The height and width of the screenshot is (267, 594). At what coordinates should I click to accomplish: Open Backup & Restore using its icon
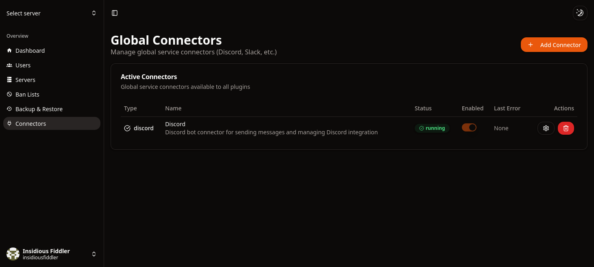9,109
